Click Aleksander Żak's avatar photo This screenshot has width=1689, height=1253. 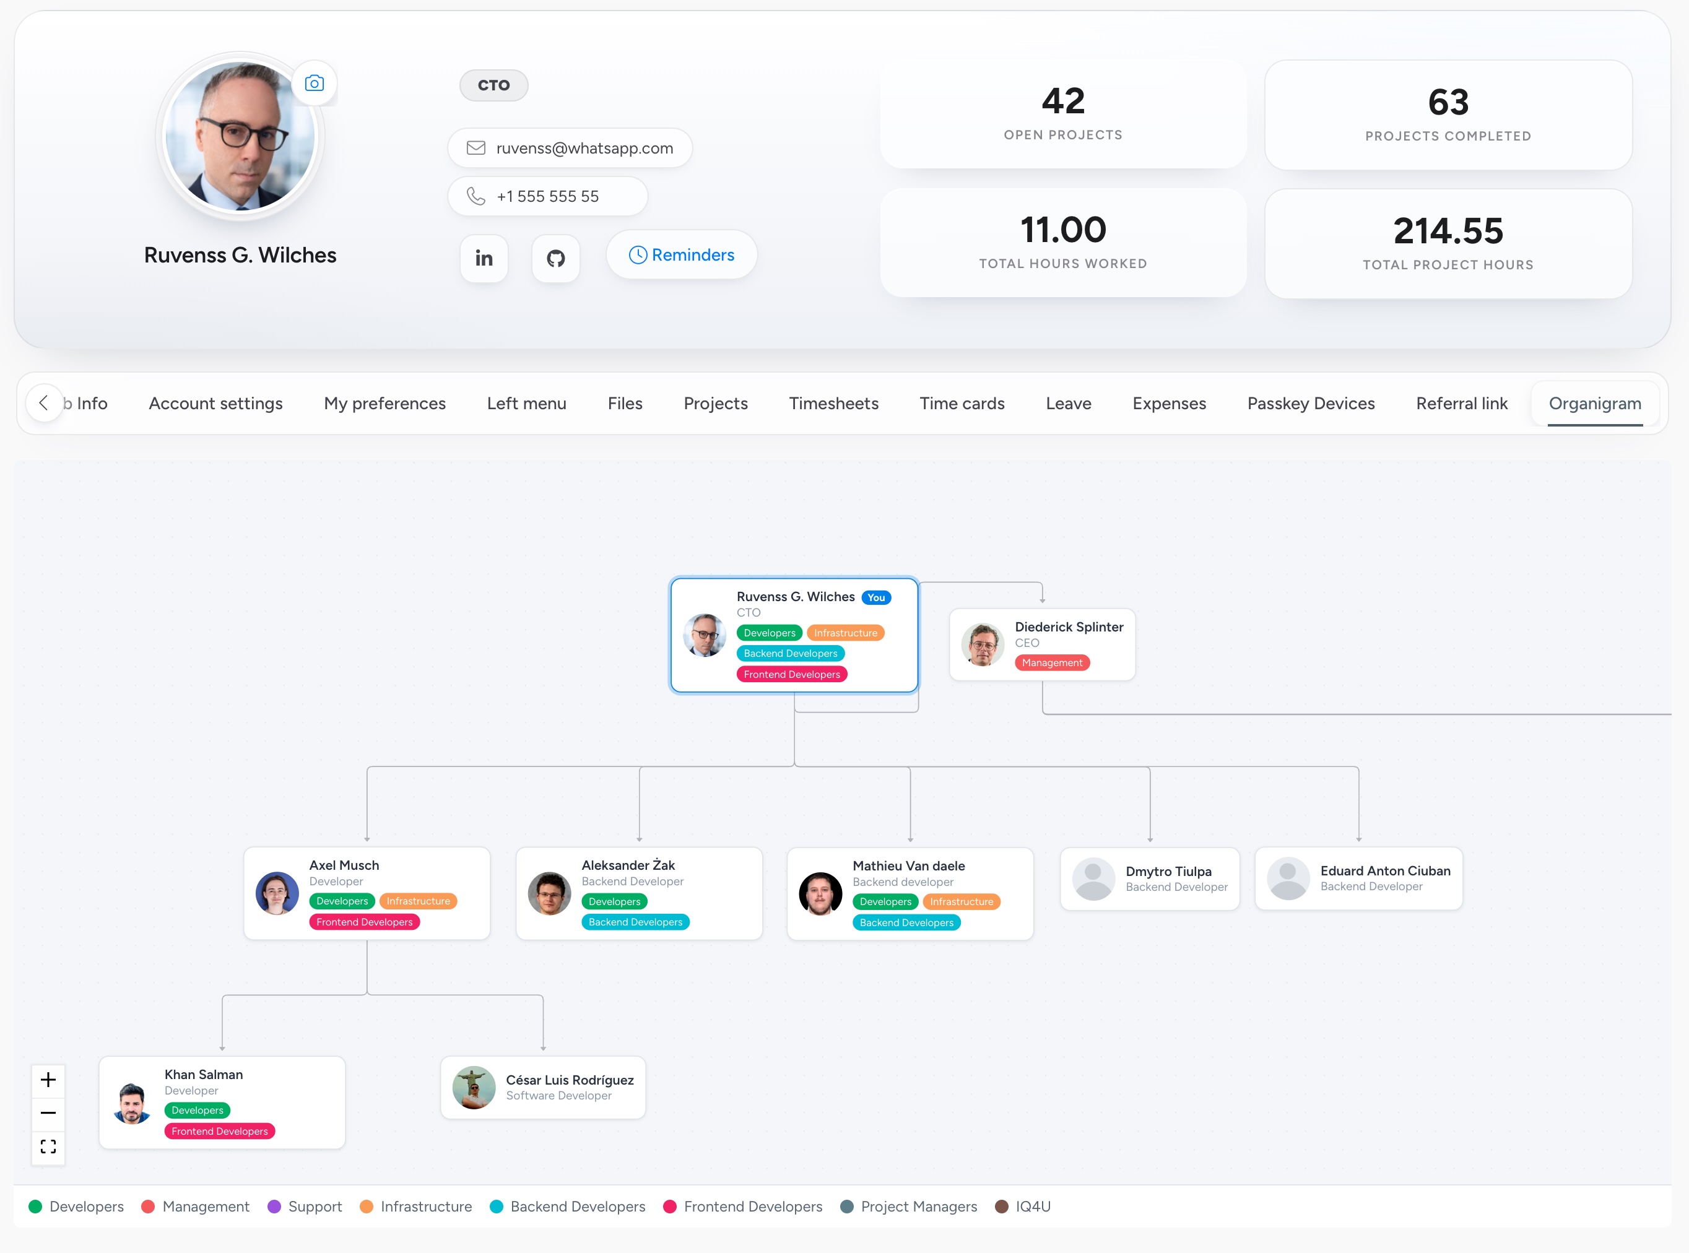(549, 893)
